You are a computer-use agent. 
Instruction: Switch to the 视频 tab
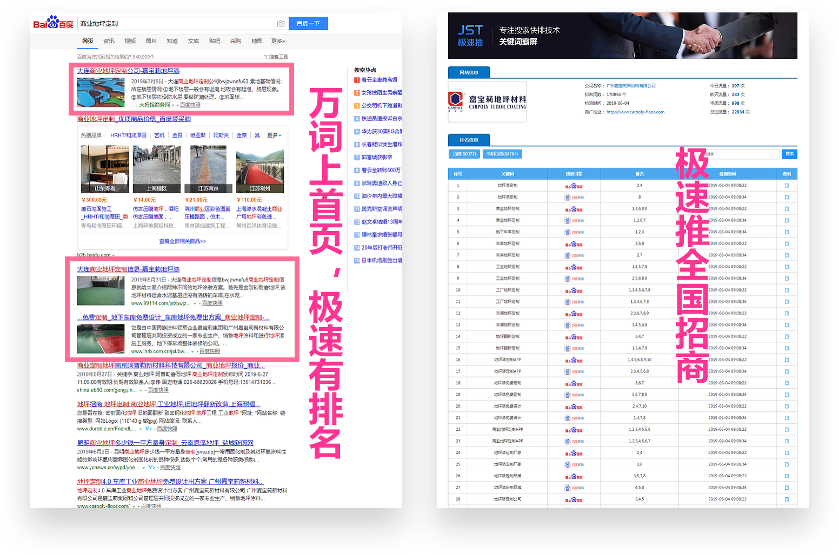coord(130,41)
